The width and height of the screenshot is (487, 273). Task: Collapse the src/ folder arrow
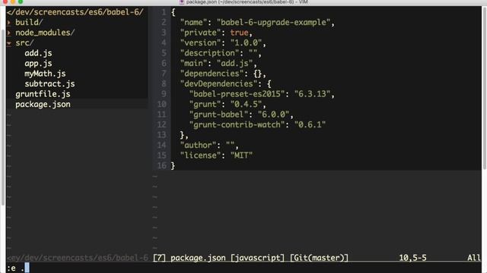(9, 43)
